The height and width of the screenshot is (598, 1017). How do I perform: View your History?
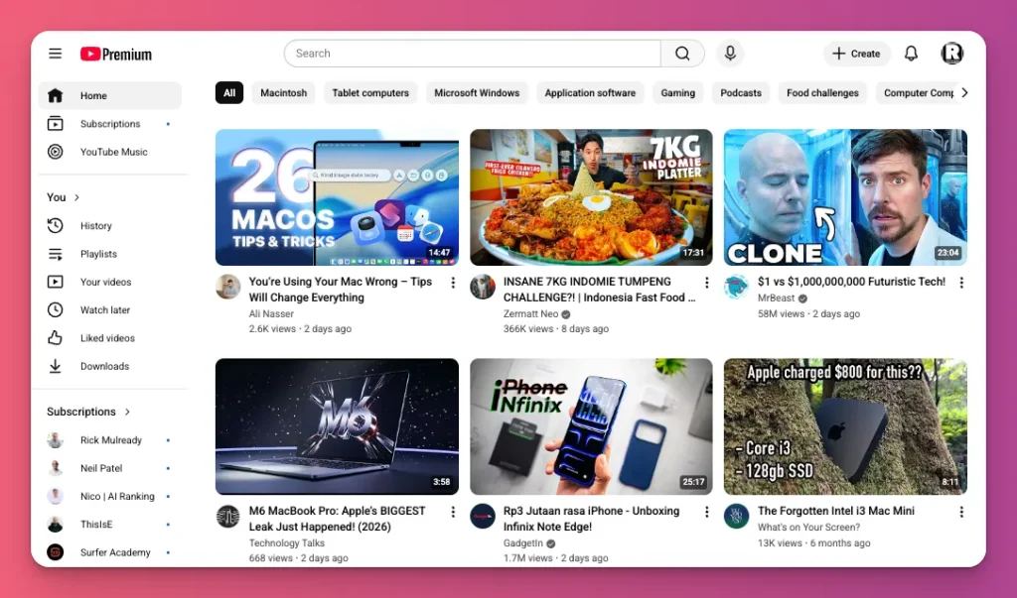96,225
